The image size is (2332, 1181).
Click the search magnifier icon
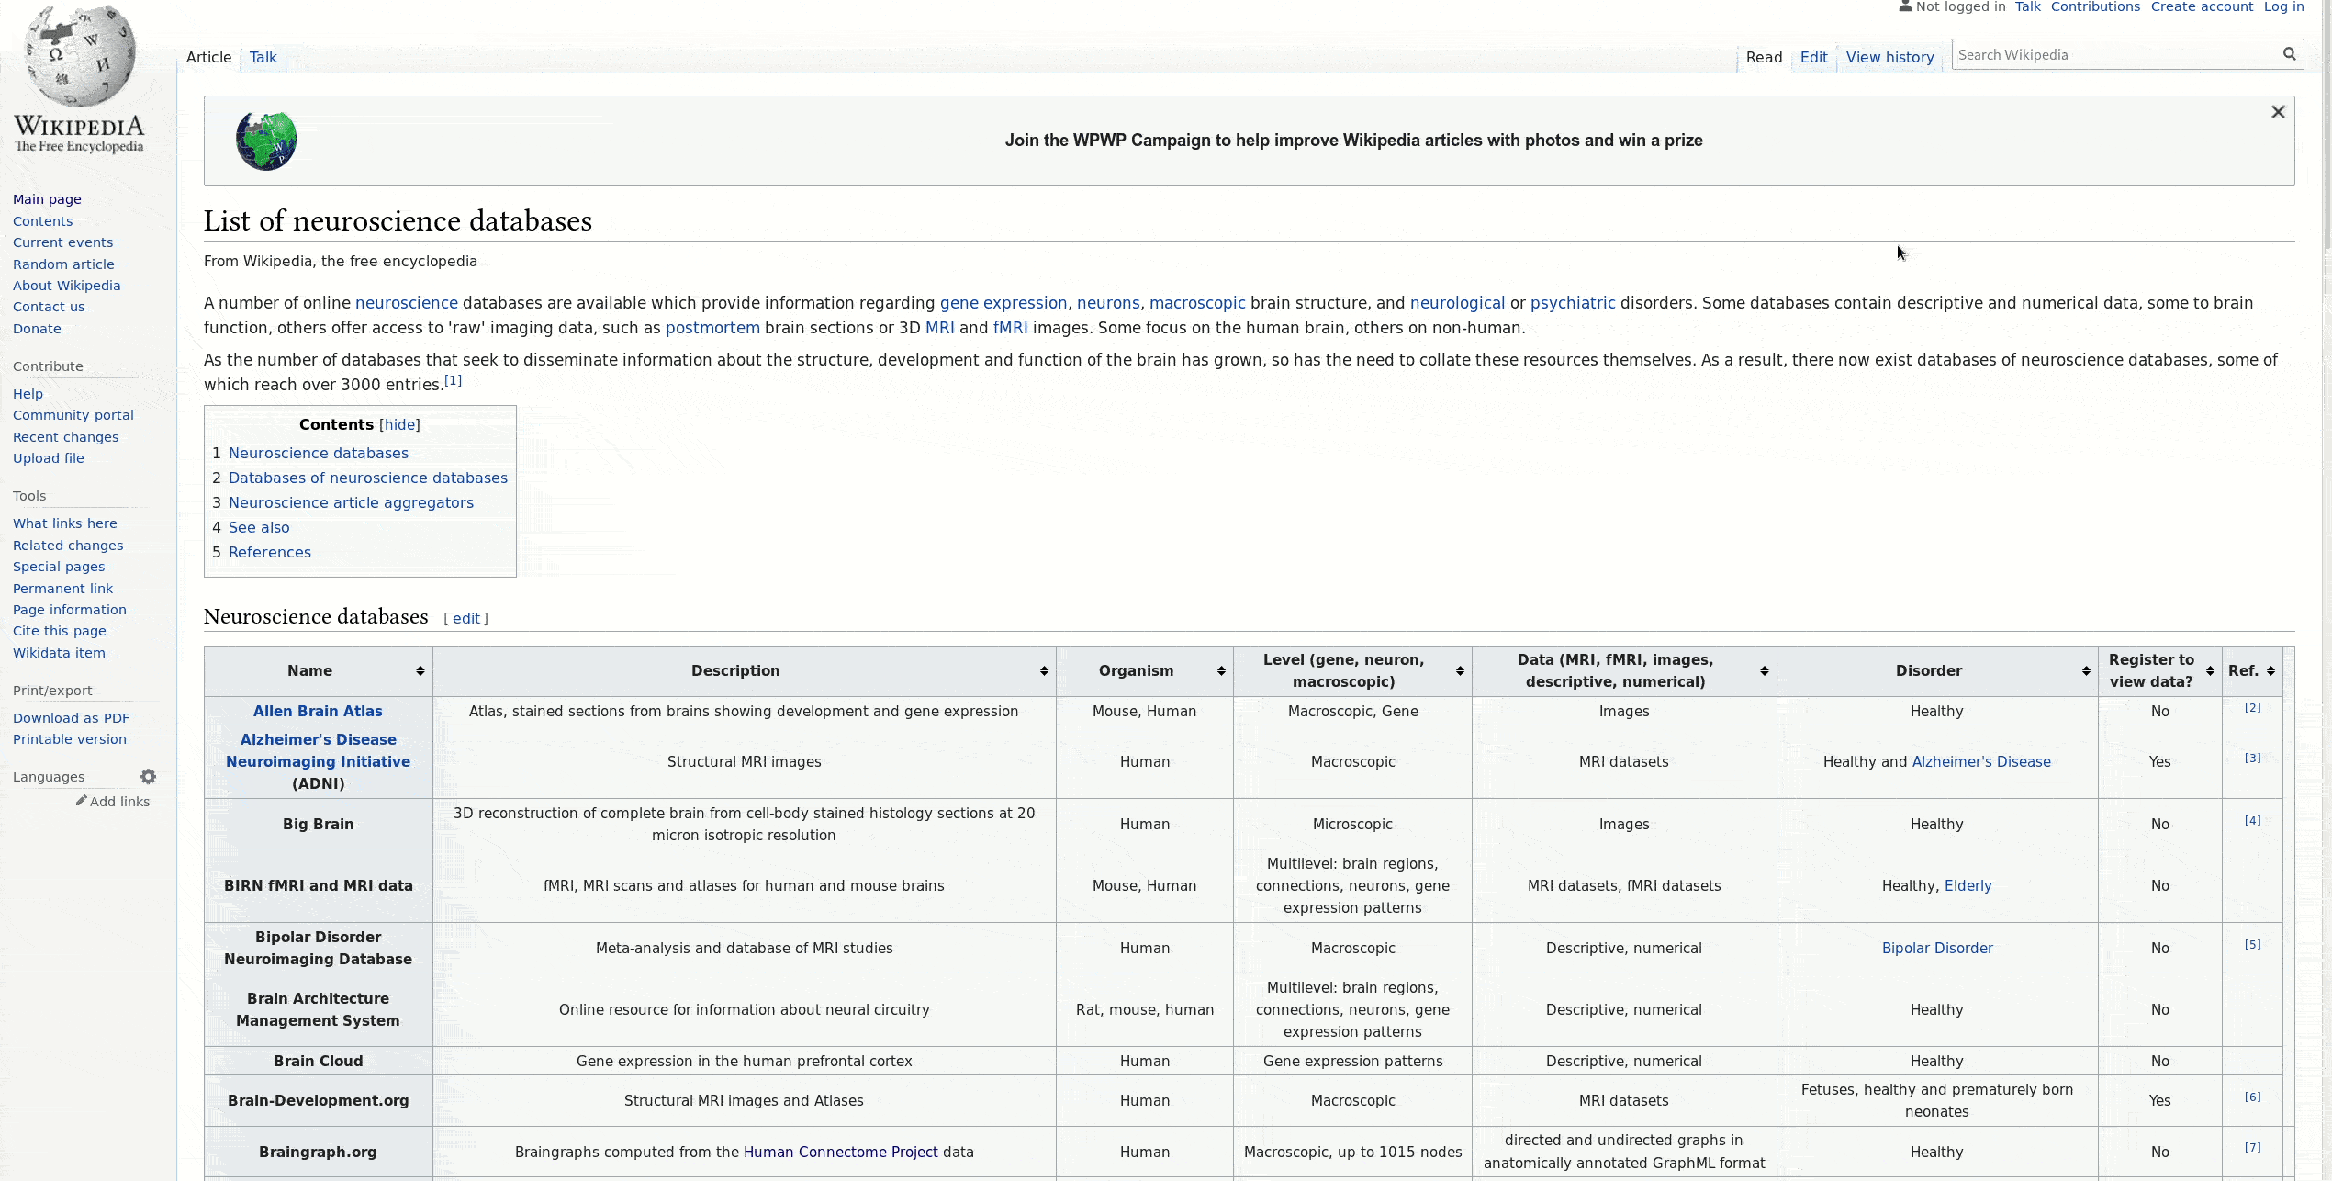pos(2289,54)
